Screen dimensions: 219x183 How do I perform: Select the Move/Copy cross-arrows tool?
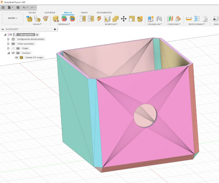pyautogui.click(x=124, y=19)
